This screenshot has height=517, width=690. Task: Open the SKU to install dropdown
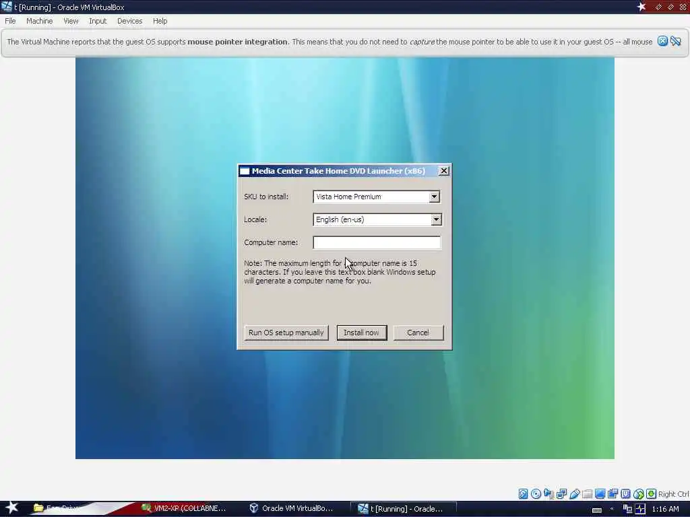[x=435, y=197]
